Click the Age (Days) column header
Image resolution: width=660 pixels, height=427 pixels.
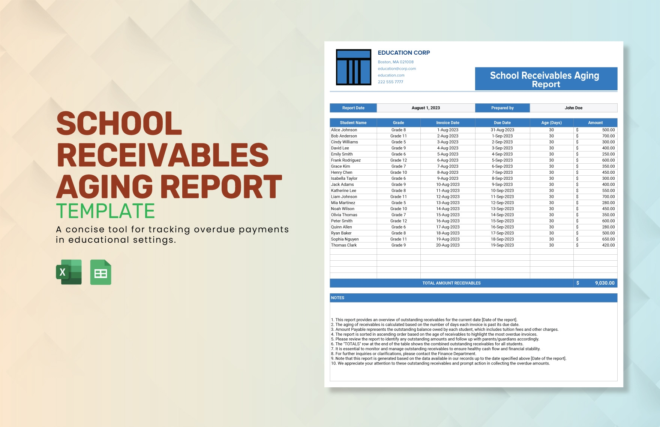point(552,122)
